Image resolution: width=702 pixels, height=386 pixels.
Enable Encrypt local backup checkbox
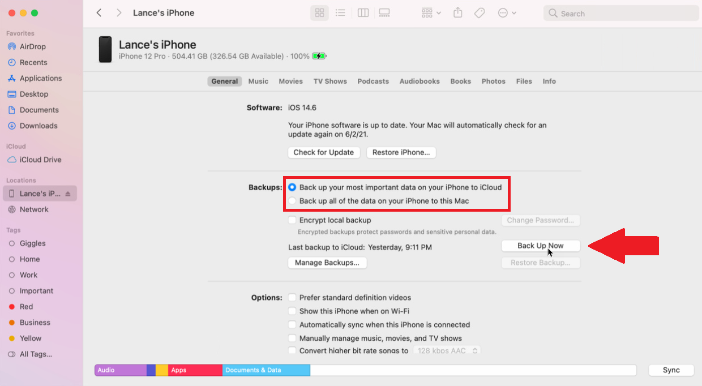(292, 220)
